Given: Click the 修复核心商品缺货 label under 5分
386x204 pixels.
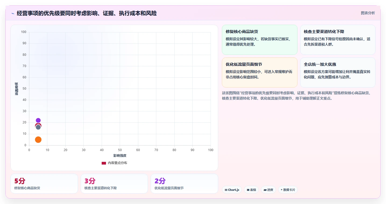Looking at the screenshot, I should click(27, 188).
